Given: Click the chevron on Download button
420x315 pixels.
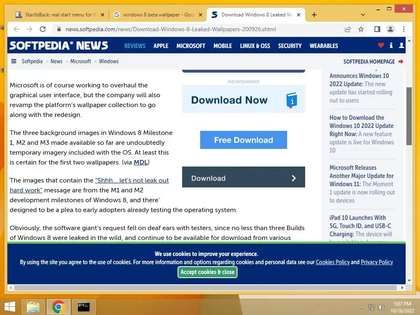Looking at the screenshot, I should click(294, 178).
